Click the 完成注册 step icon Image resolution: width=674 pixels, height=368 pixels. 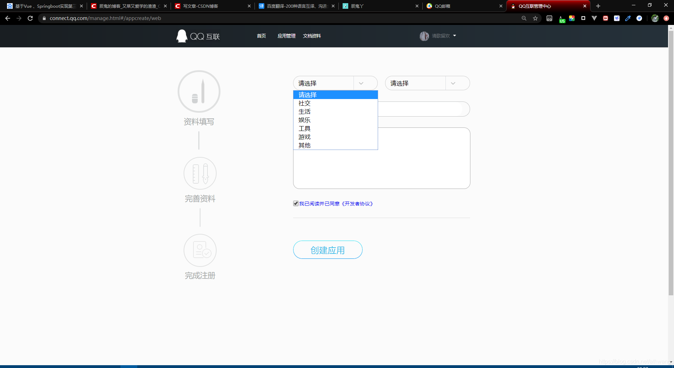[200, 250]
